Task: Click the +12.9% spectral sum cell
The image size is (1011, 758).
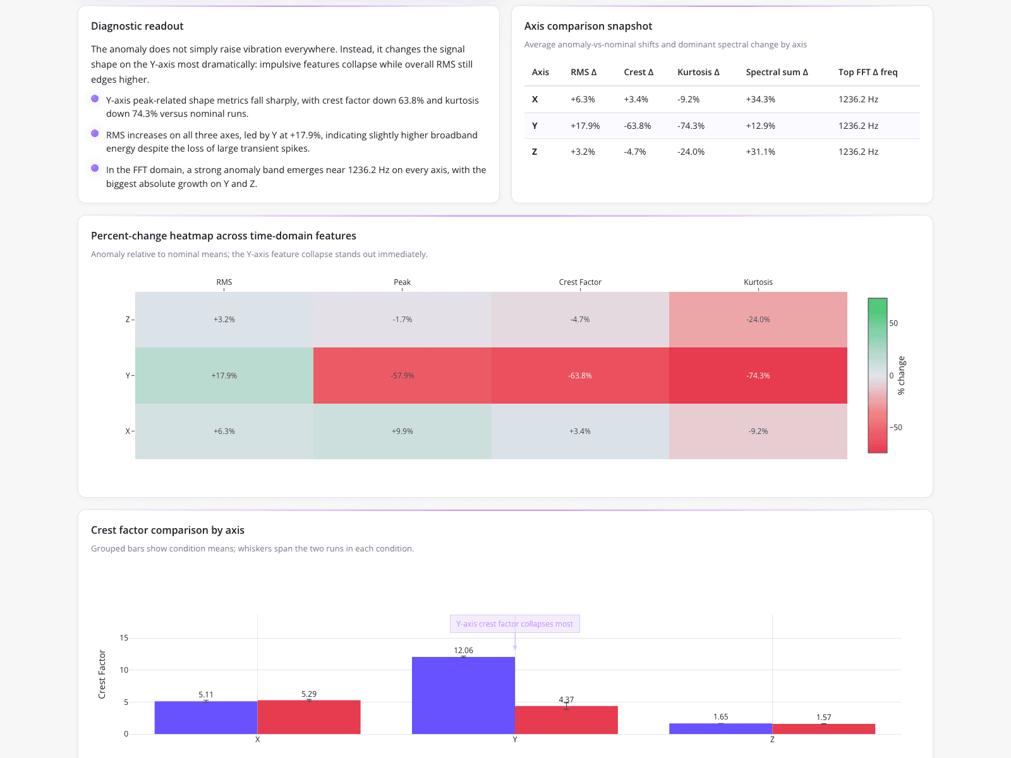Action: point(760,126)
